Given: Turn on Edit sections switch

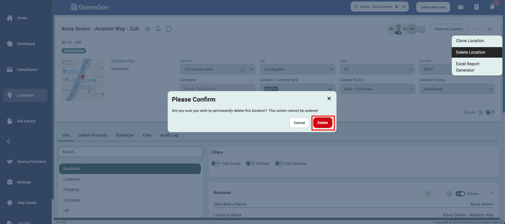Looking at the screenshot, I should pos(280,163).
